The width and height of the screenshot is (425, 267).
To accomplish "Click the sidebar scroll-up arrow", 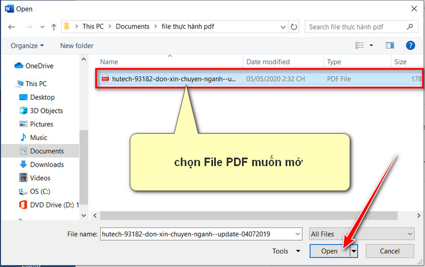I will [x=84, y=60].
